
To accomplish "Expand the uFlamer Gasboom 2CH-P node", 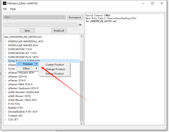I will [x=5, y=88].
